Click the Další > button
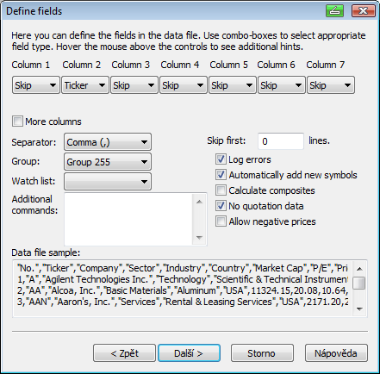Image resolution: width=380 pixels, height=374 pixels. (x=189, y=353)
